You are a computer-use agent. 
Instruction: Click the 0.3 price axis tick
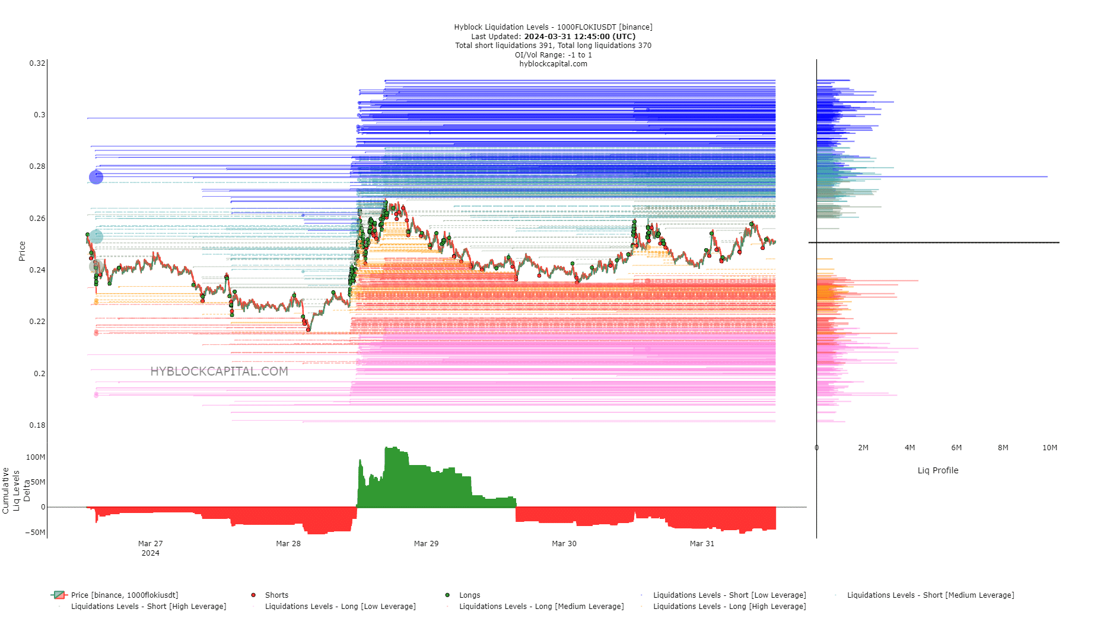click(39, 115)
